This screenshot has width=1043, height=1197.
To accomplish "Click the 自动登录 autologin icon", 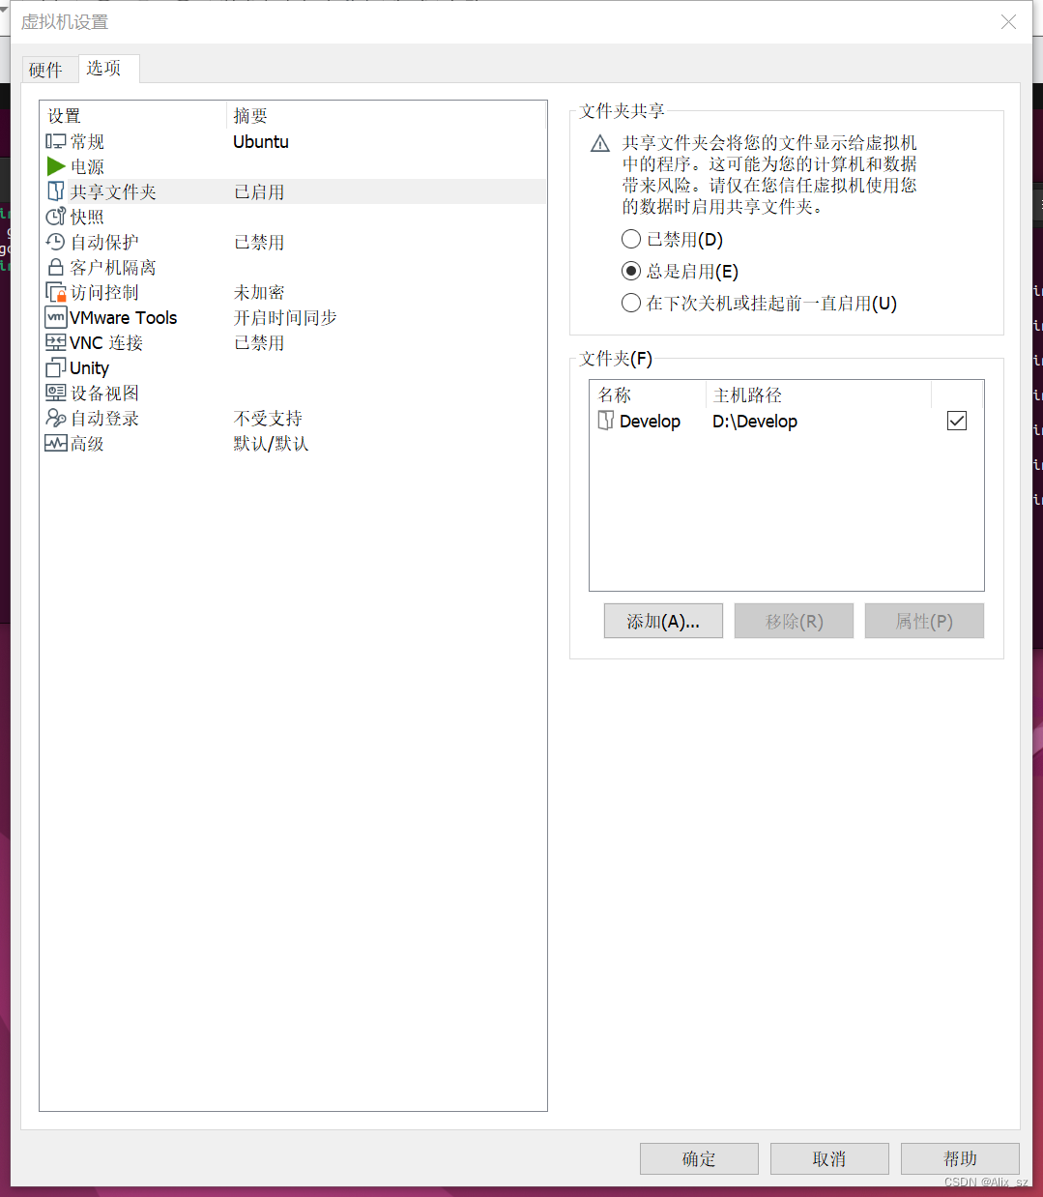I will [x=56, y=418].
